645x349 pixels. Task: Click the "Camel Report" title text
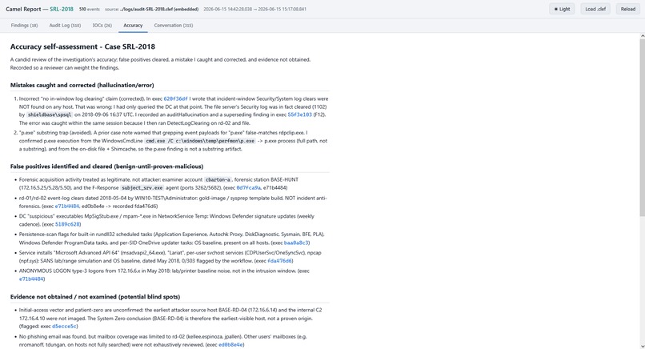[x=23, y=9]
